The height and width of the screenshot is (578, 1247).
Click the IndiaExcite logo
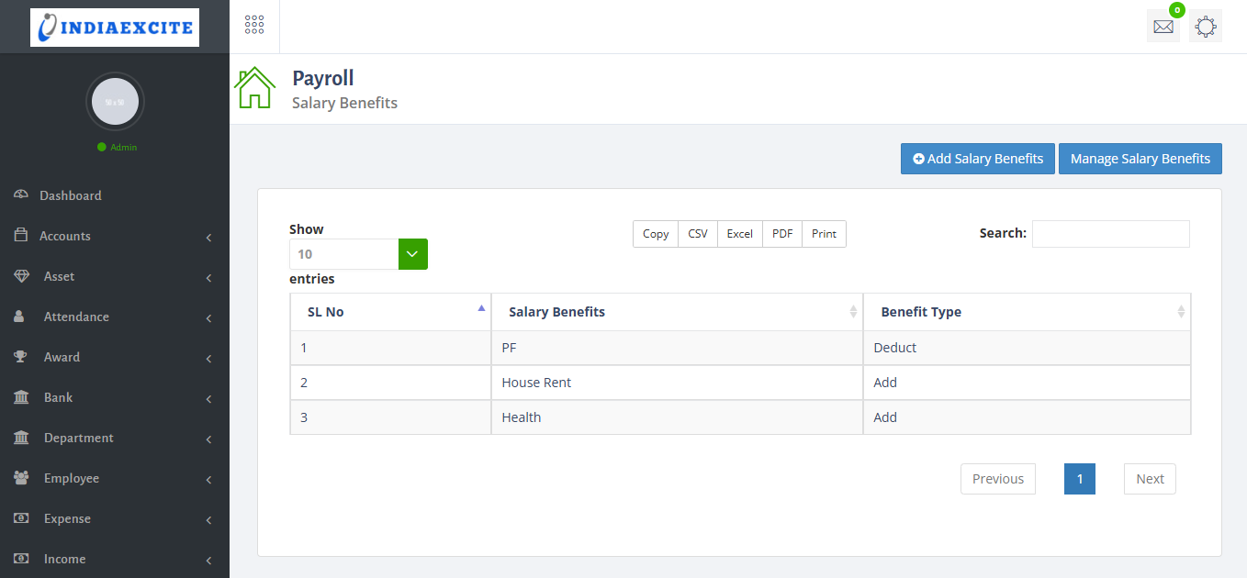tap(115, 28)
